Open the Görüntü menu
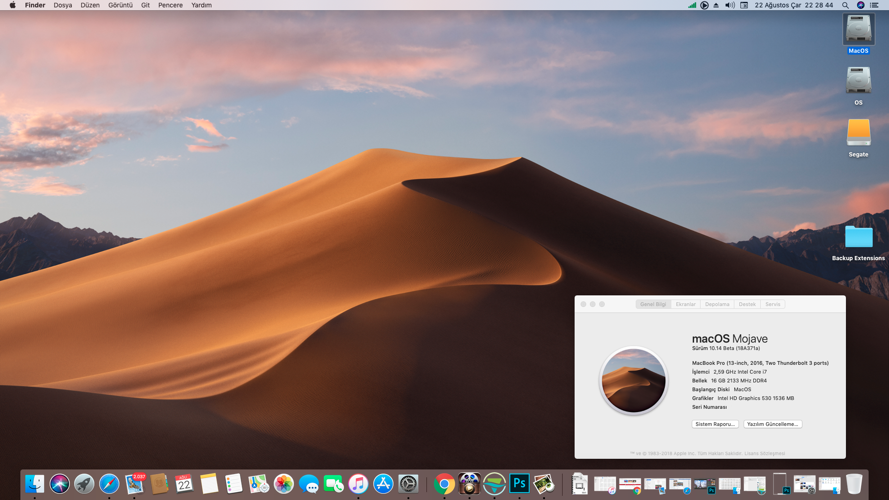 tap(120, 5)
